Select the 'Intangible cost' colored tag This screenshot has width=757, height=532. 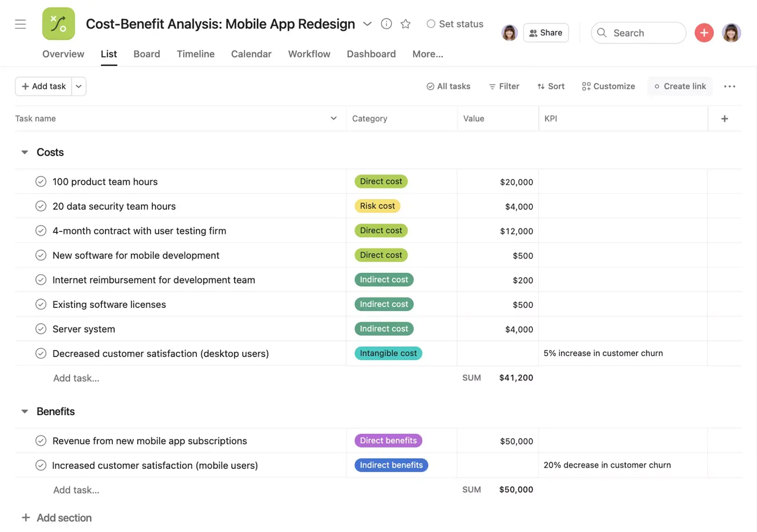click(x=388, y=353)
